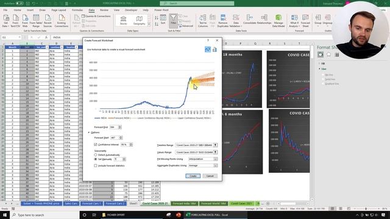This screenshot has height=219, width=390.
Task: Open the Get Data menu in ribbon
Action: (x=5, y=21)
